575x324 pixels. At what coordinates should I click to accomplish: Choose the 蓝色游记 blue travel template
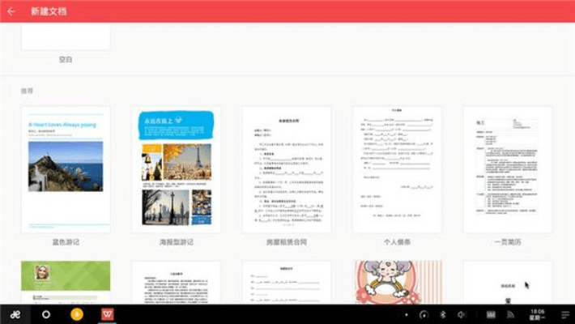click(x=66, y=169)
